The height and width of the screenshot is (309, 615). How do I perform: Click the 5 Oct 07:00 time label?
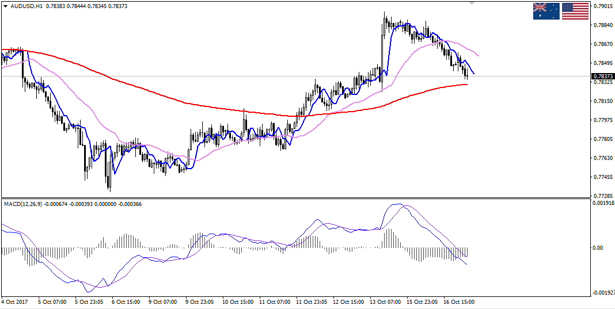(x=52, y=302)
